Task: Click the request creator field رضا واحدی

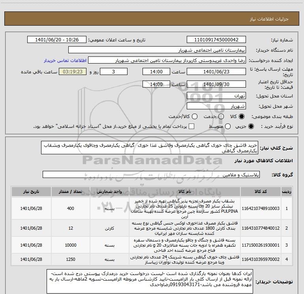Action: pyautogui.click(x=167, y=60)
